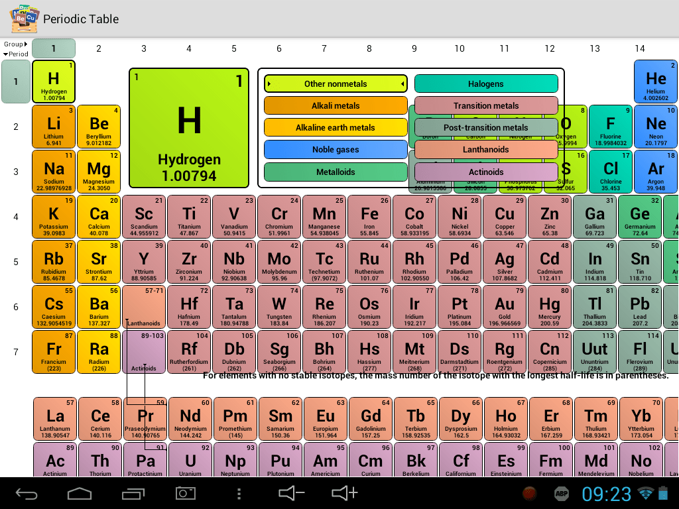Toggle the Halogens category filter
The width and height of the screenshot is (679, 509).
(486, 84)
